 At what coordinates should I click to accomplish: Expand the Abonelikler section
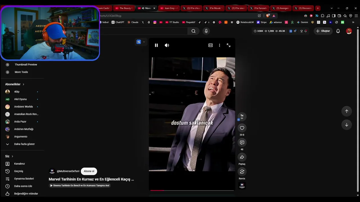coord(15,84)
